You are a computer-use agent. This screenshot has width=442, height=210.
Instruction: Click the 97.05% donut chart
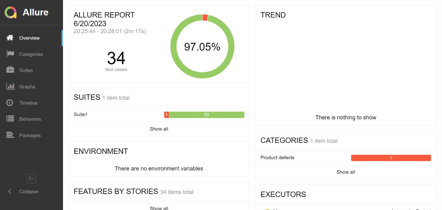tap(202, 46)
